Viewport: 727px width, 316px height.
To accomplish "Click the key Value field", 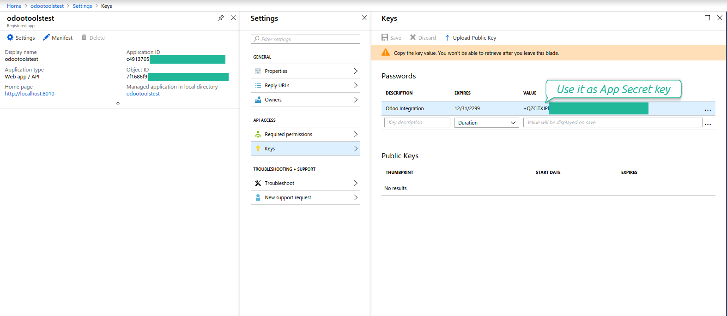I will [x=612, y=122].
